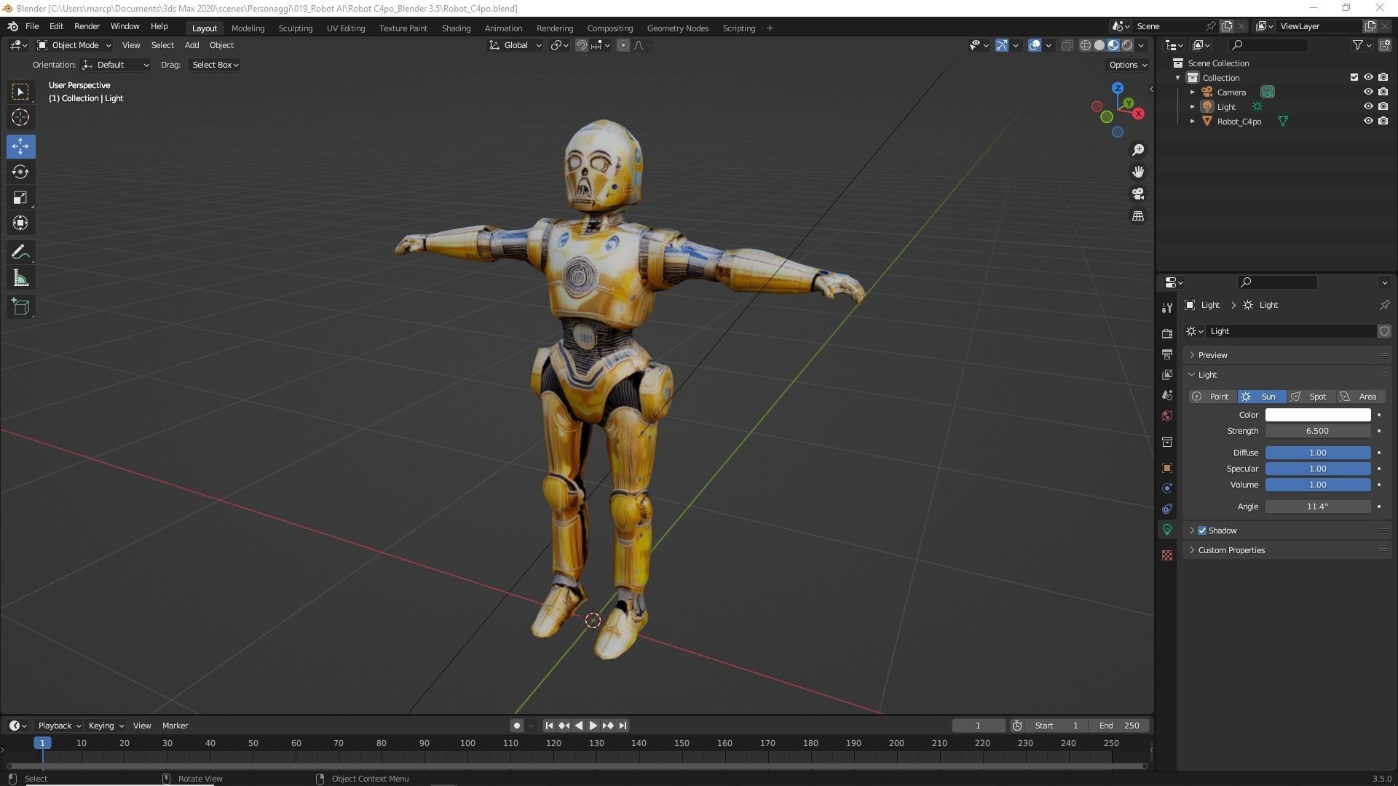1398x786 pixels.
Task: Click the Pan view hand icon
Action: (x=1138, y=172)
